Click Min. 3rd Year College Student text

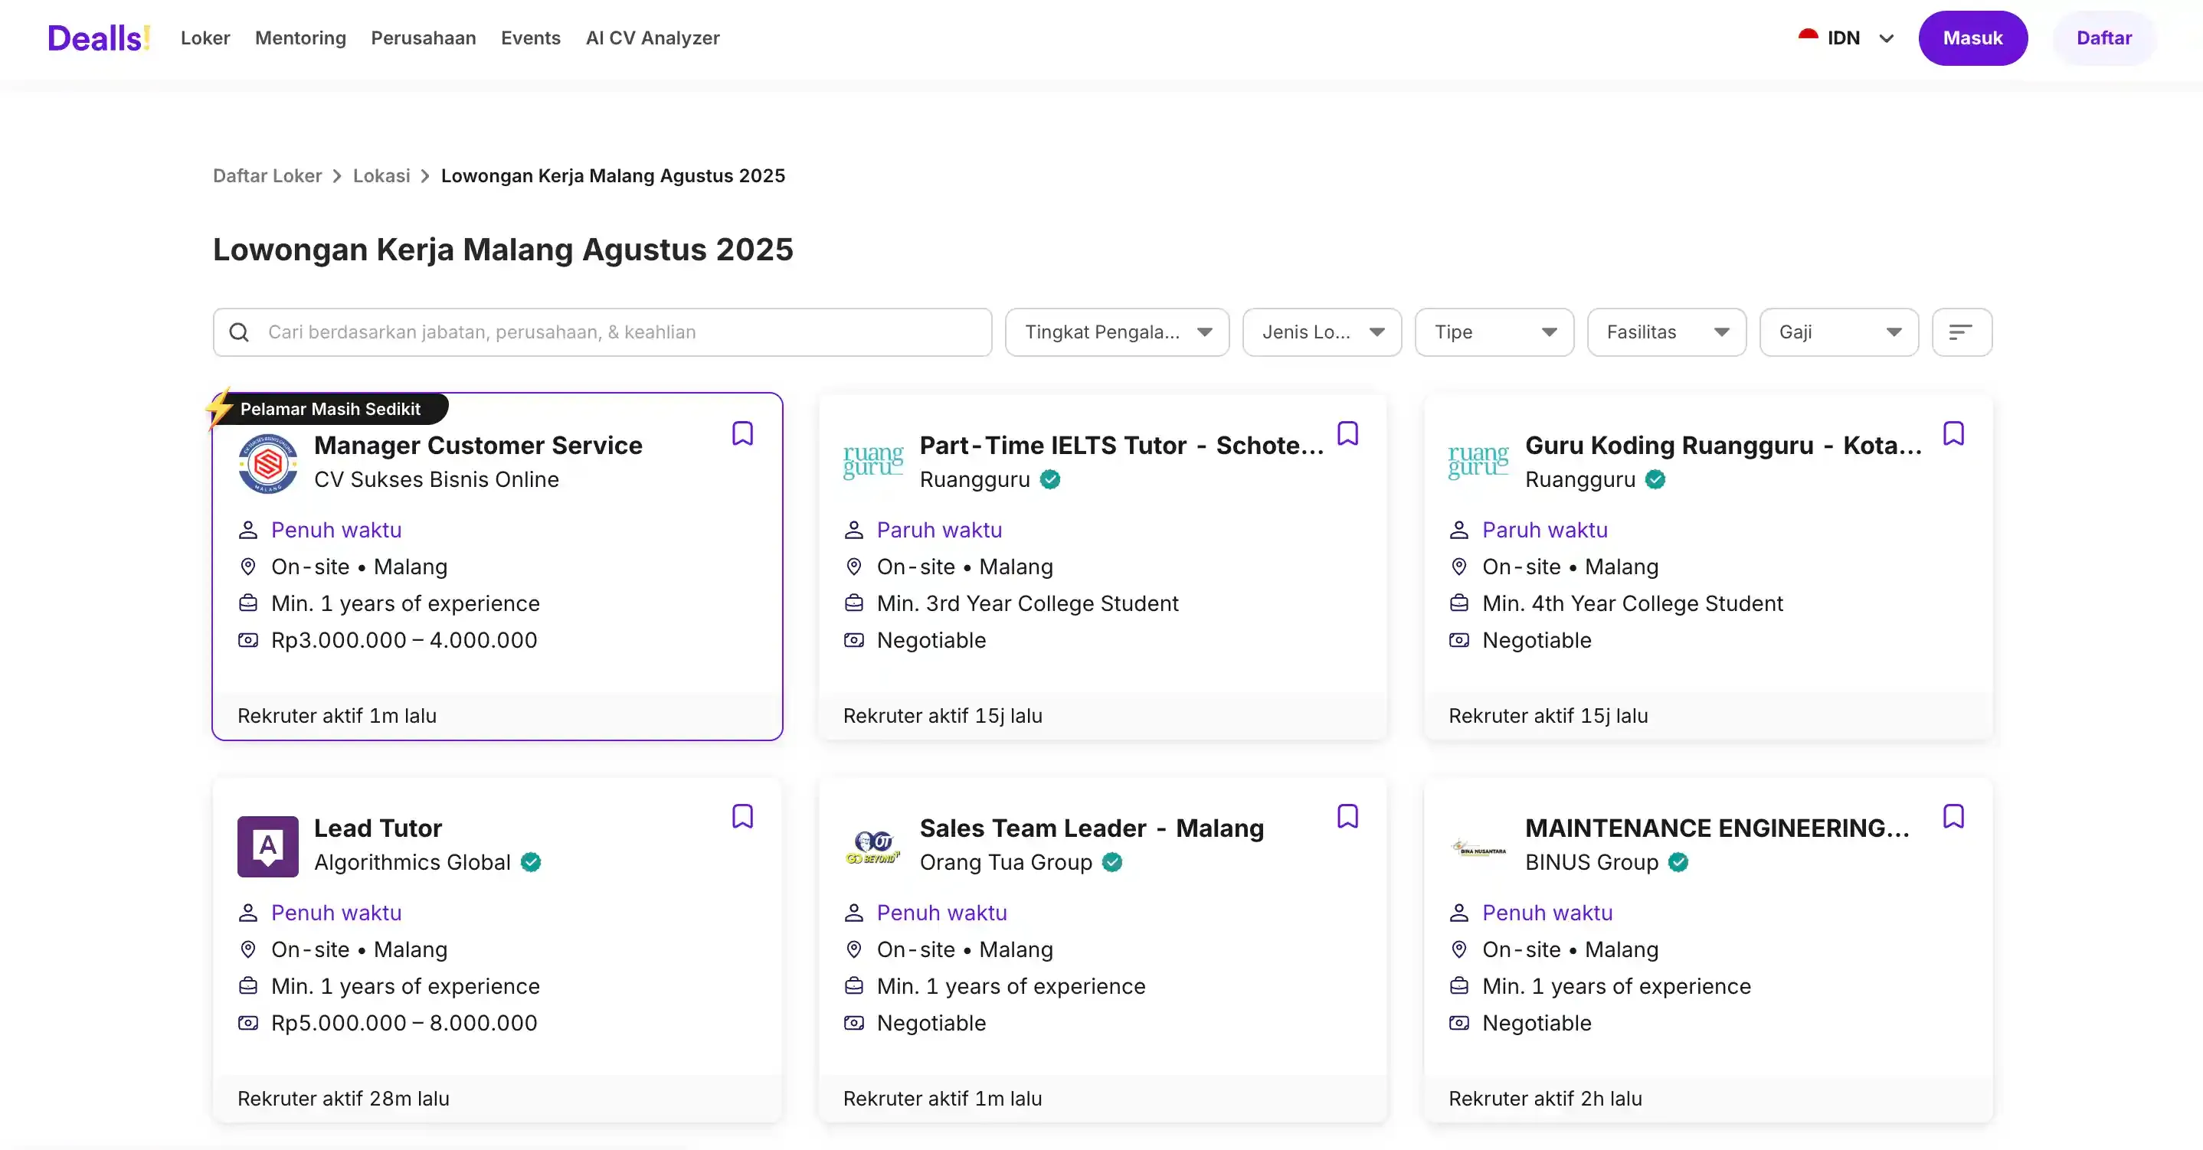pos(1027,603)
